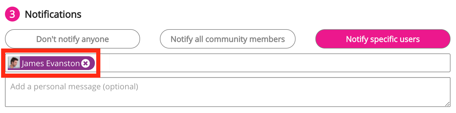The height and width of the screenshot is (113, 456).
Task: Click the James Evanston name tag
Action: pyautogui.click(x=51, y=63)
